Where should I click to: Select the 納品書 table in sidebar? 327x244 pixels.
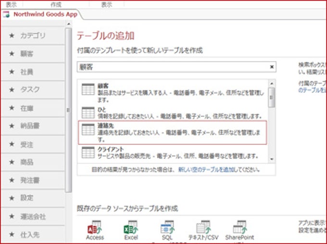33,126
